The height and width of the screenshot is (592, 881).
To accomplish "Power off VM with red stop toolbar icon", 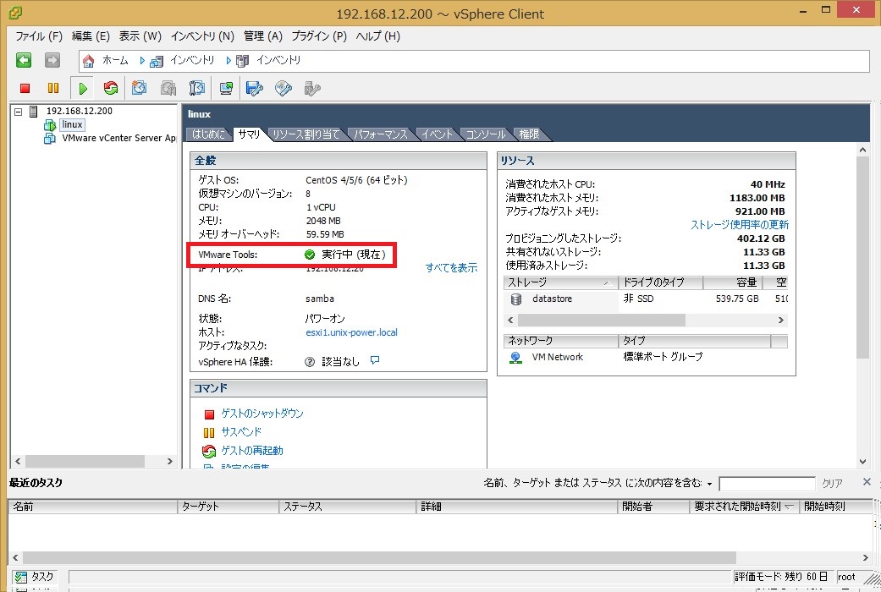I will [x=25, y=88].
